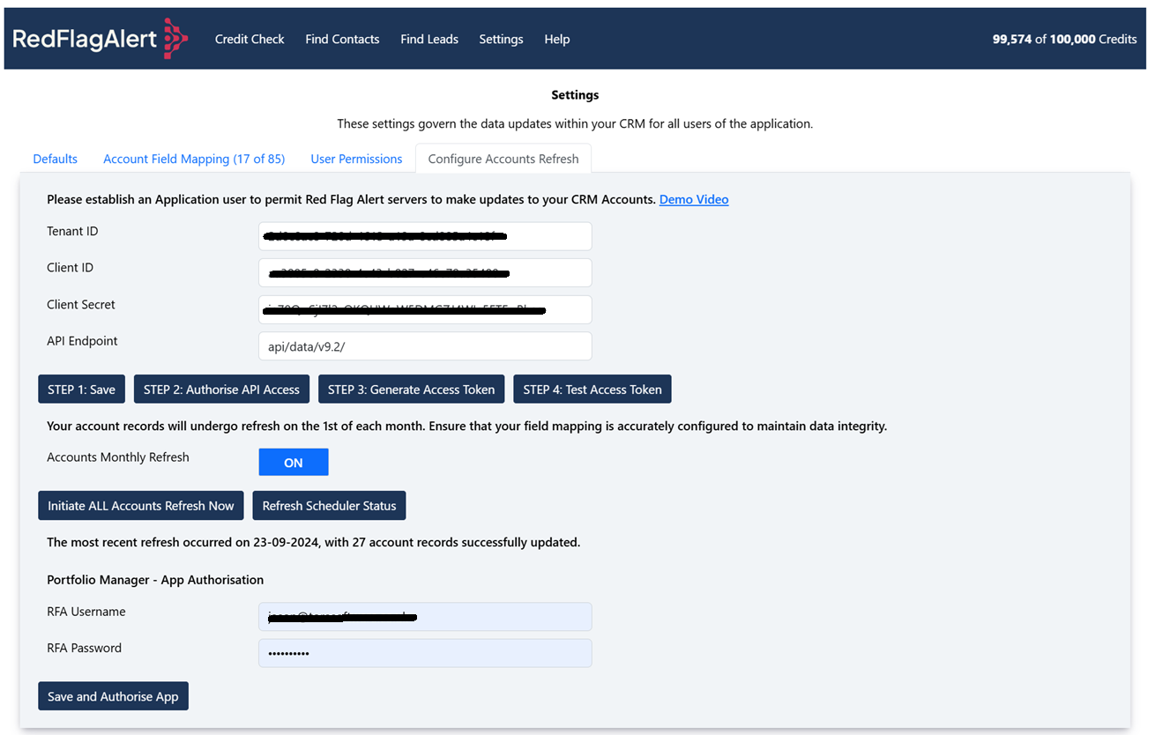1155x735 pixels.
Task: Open the Credit Check menu
Action: click(250, 39)
